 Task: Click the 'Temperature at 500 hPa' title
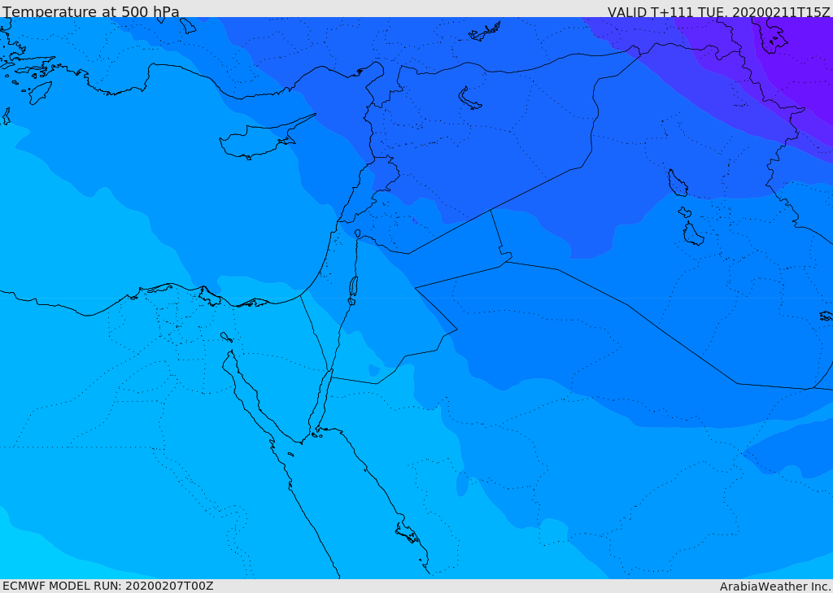tap(91, 11)
